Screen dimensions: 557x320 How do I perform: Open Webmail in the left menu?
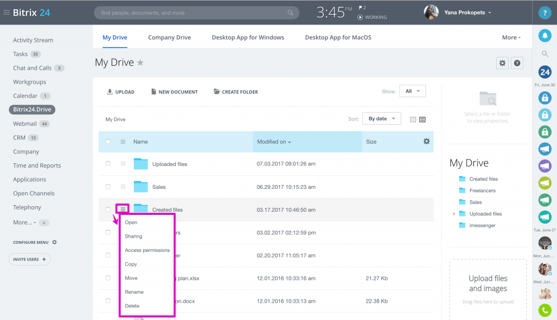pyautogui.click(x=25, y=124)
